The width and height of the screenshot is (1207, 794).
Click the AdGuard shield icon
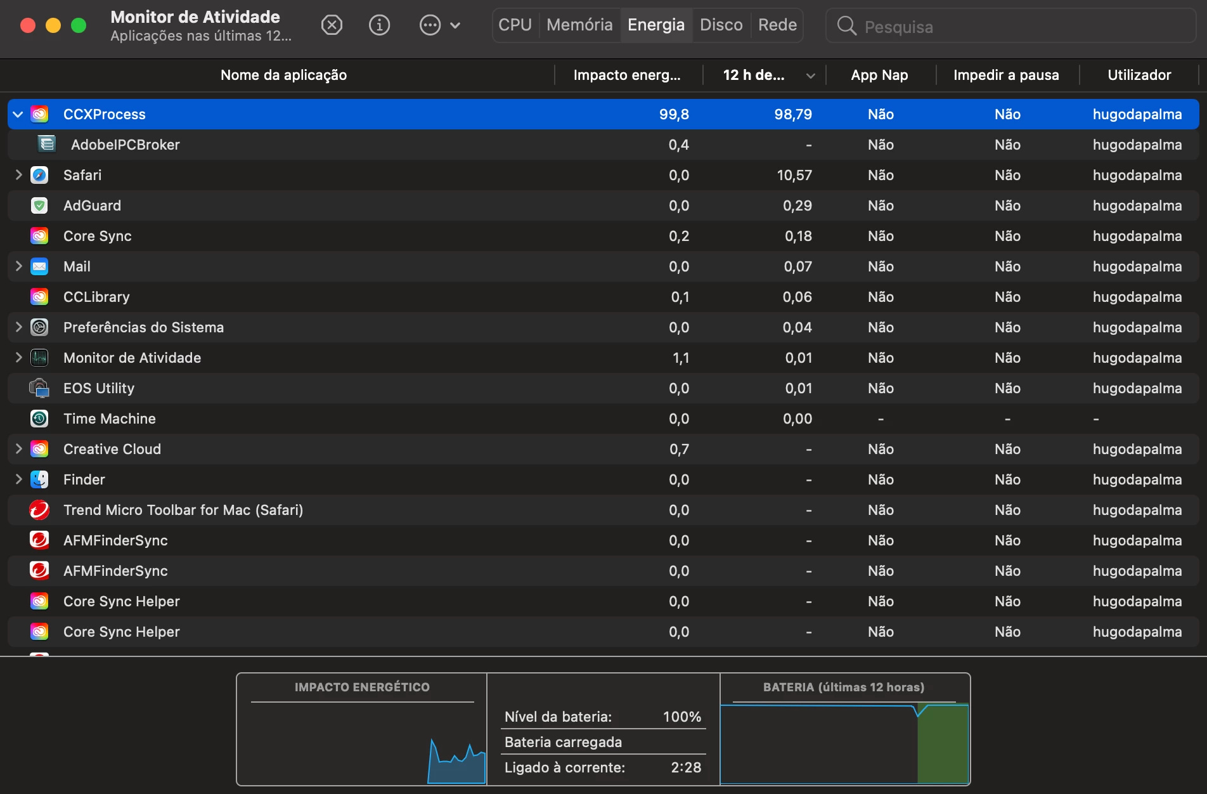click(39, 205)
